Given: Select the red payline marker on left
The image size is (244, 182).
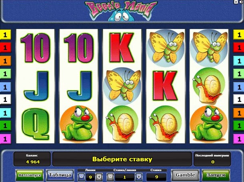Looking at the screenshot, I should (x=6, y=47).
